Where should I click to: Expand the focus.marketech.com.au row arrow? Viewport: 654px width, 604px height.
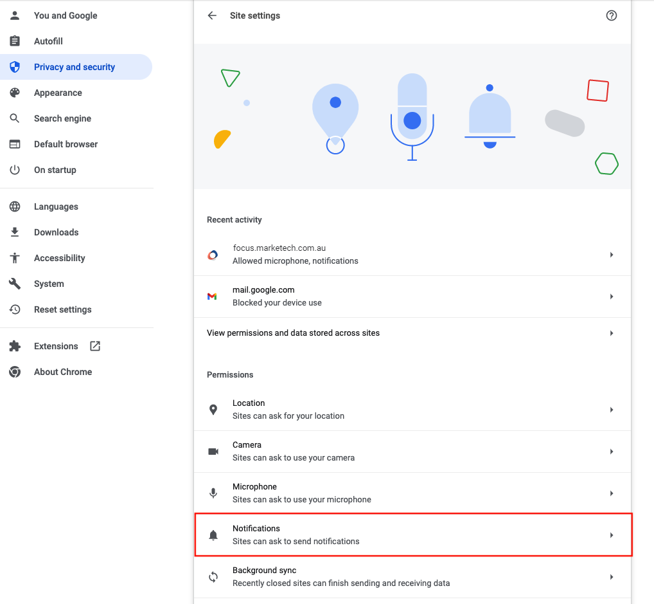[612, 255]
